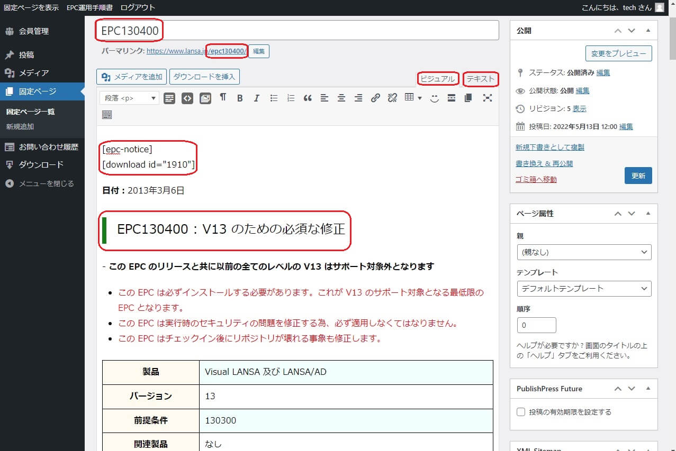
Task: Click ログアウト in admin bar
Action: coord(138,7)
